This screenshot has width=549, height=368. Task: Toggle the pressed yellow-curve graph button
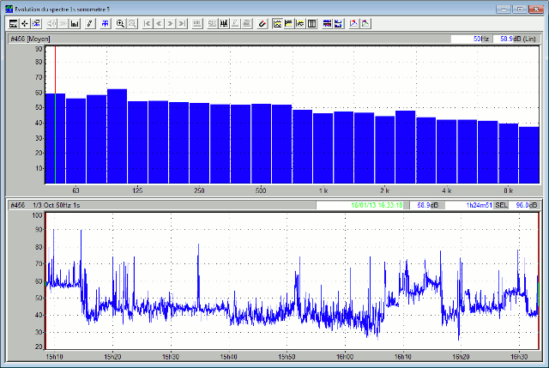coord(277,23)
